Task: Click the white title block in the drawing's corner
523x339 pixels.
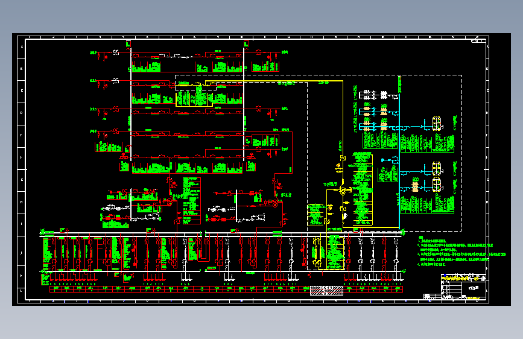Action: 463,287
